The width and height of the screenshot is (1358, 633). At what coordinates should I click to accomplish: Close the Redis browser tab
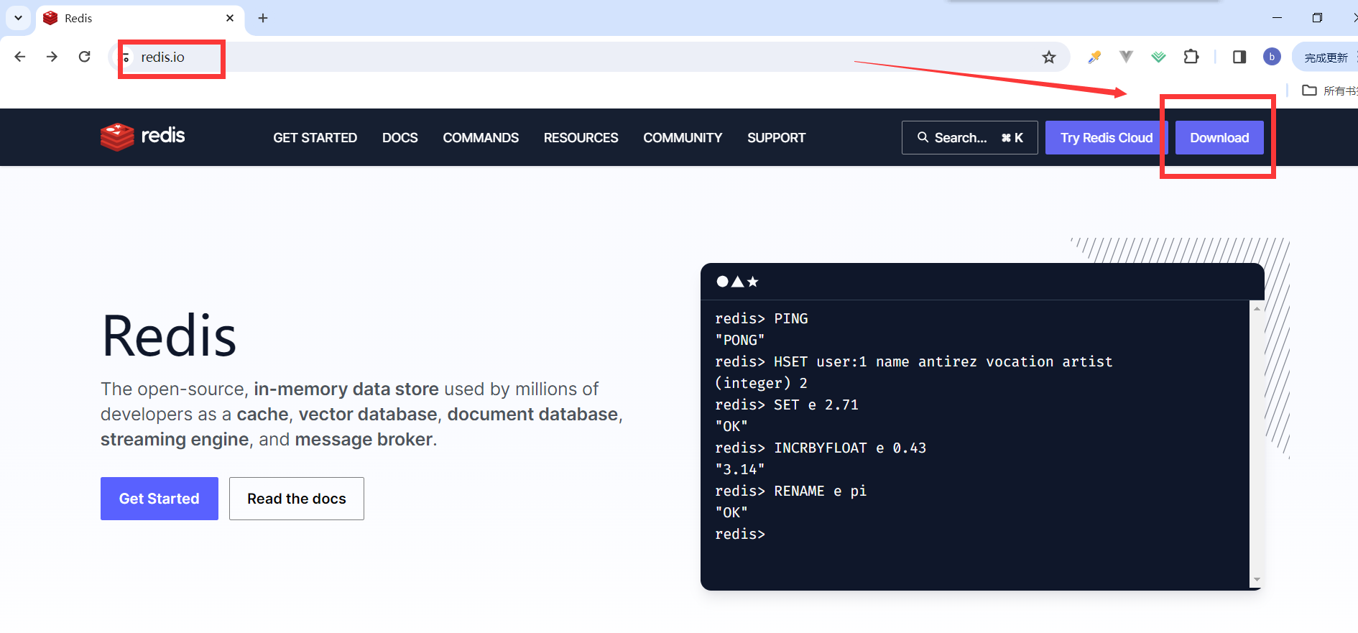(230, 18)
